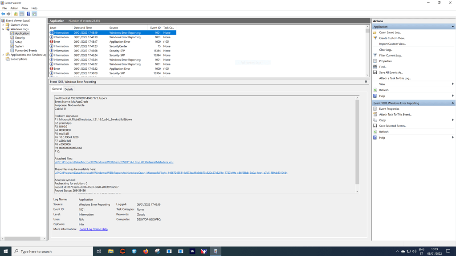Select Forwarded Events in the tree

26,51
